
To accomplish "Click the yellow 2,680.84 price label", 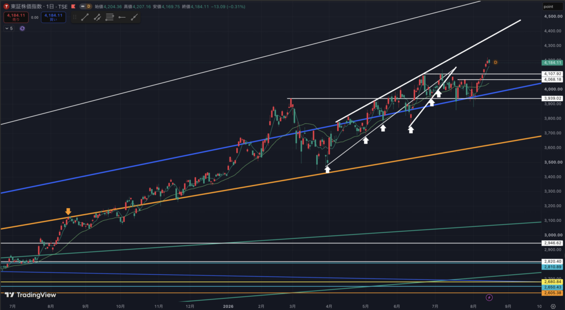I will 552,282.
